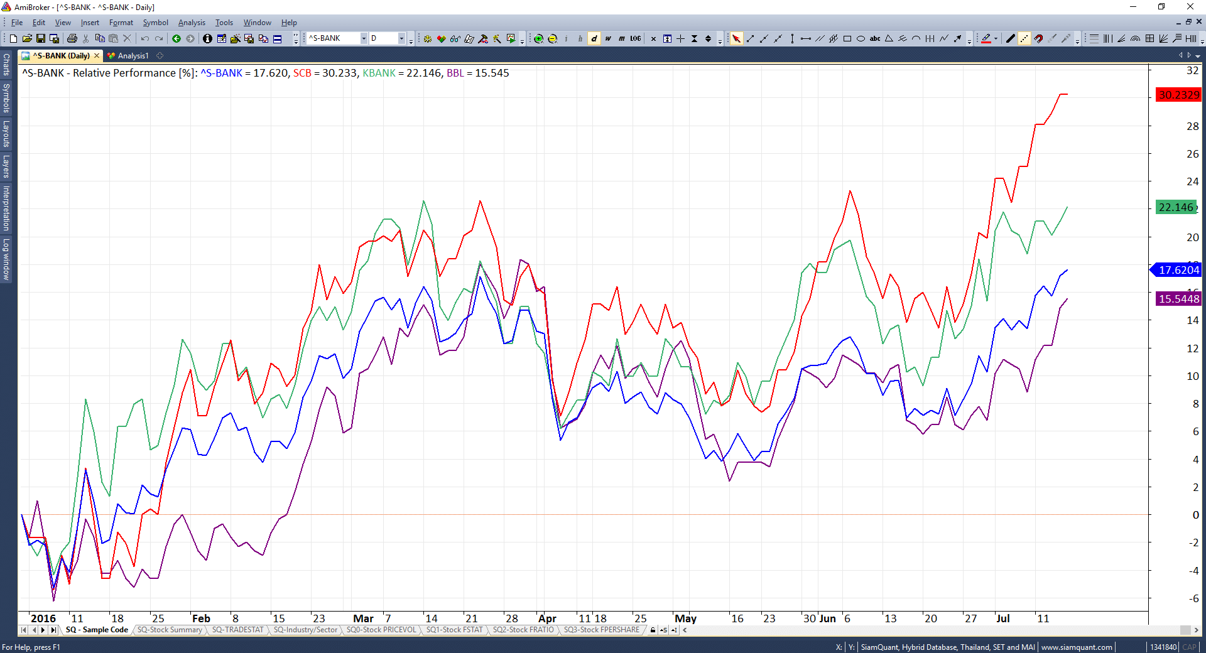Open the line color picker dropdown arrow
This screenshot has width=1206, height=653.
point(996,39)
